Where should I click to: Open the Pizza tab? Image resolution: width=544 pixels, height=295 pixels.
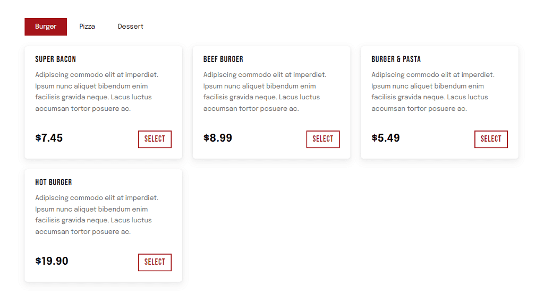pos(87,27)
